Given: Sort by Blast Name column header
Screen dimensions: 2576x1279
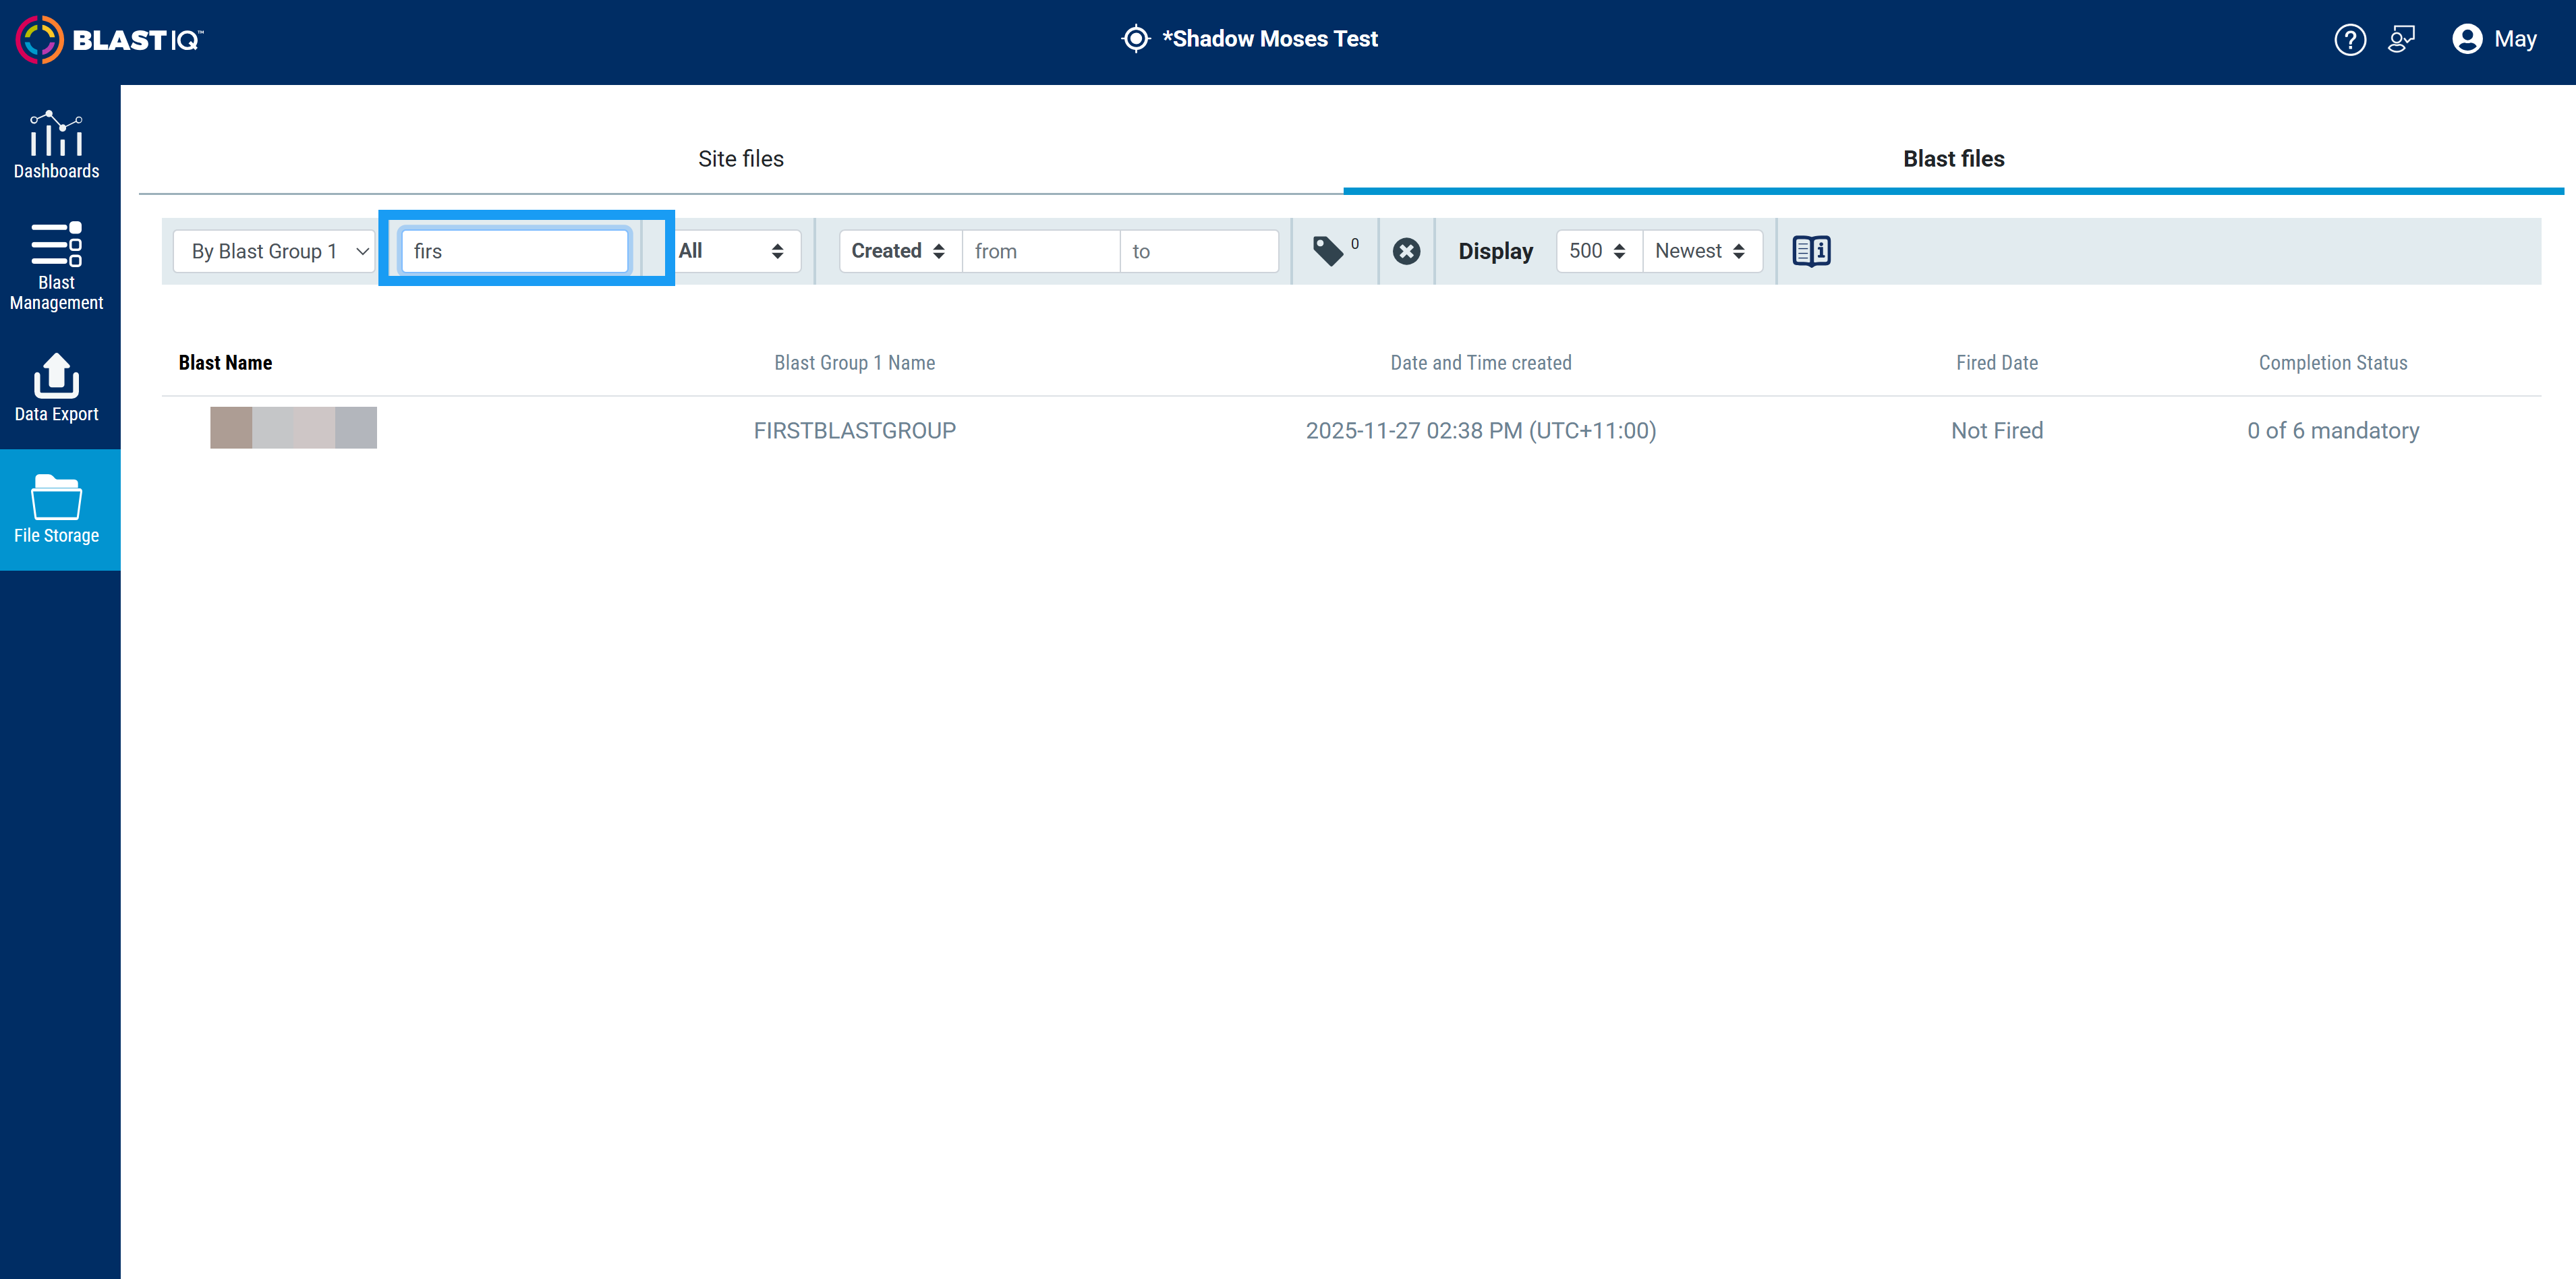Looking at the screenshot, I should pyautogui.click(x=225, y=363).
